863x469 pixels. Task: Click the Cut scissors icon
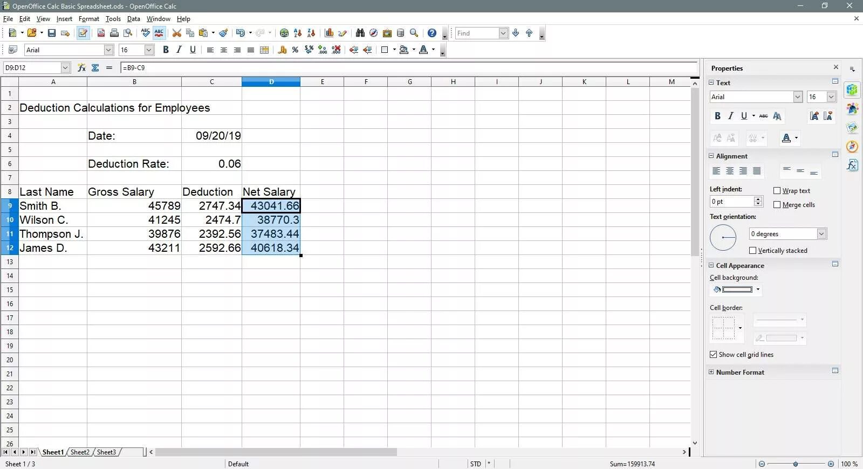(176, 33)
